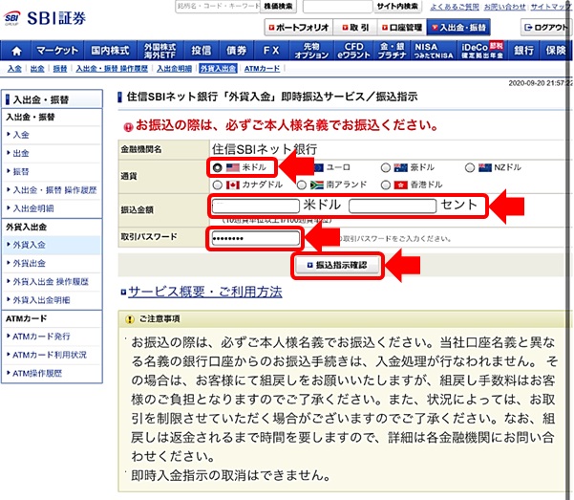Open the iDeCo tab
Image resolution: width=574 pixels, height=500 pixels.
[482, 51]
